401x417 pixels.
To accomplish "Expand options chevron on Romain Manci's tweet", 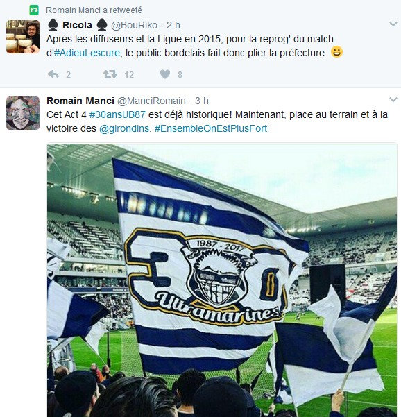I will click(x=393, y=100).
